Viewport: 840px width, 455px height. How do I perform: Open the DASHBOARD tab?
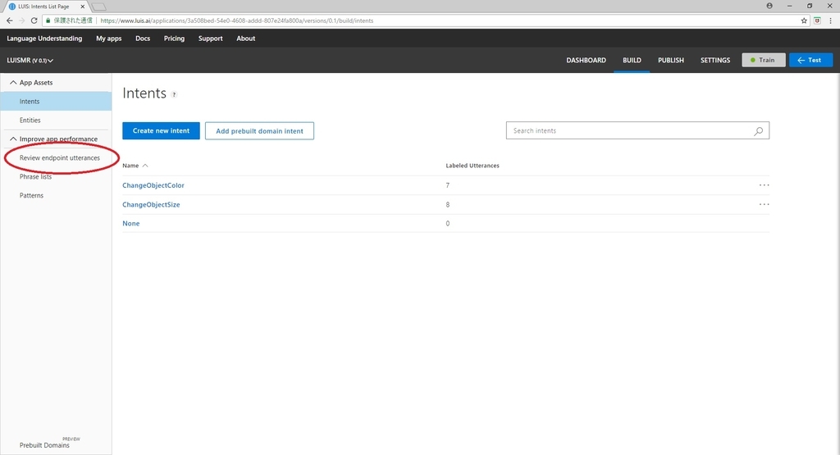[x=586, y=60]
